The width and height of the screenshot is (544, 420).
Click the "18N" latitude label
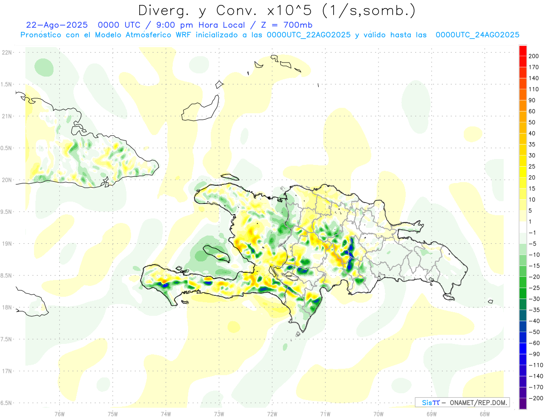(7, 307)
